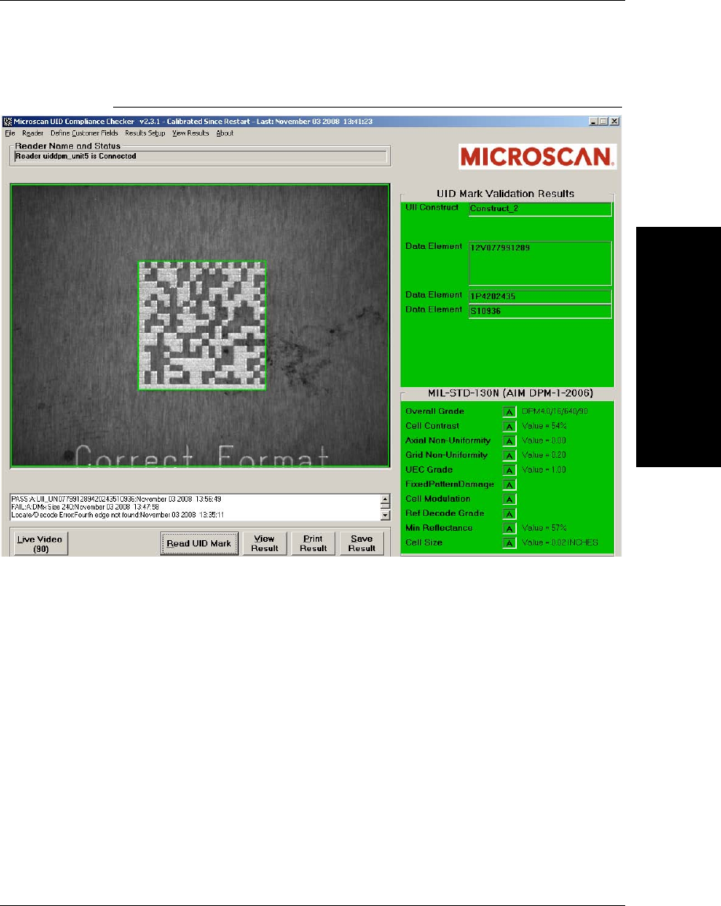Click UID Mark Validation Results heading

point(505,194)
